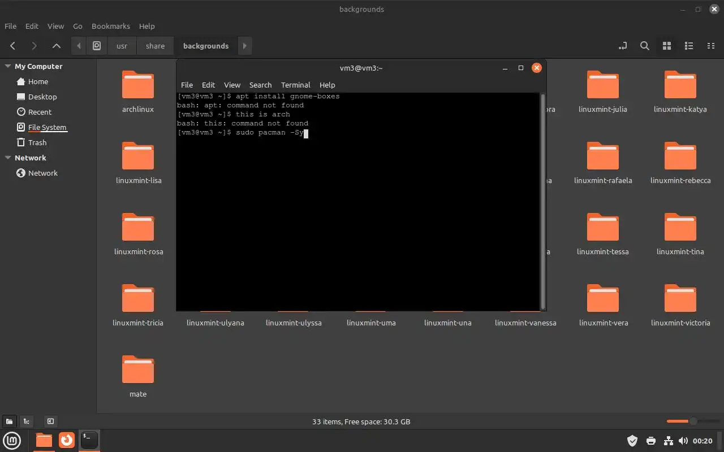Open the terminal Terminal menu
Screen dimensions: 724x452
click(295, 85)
